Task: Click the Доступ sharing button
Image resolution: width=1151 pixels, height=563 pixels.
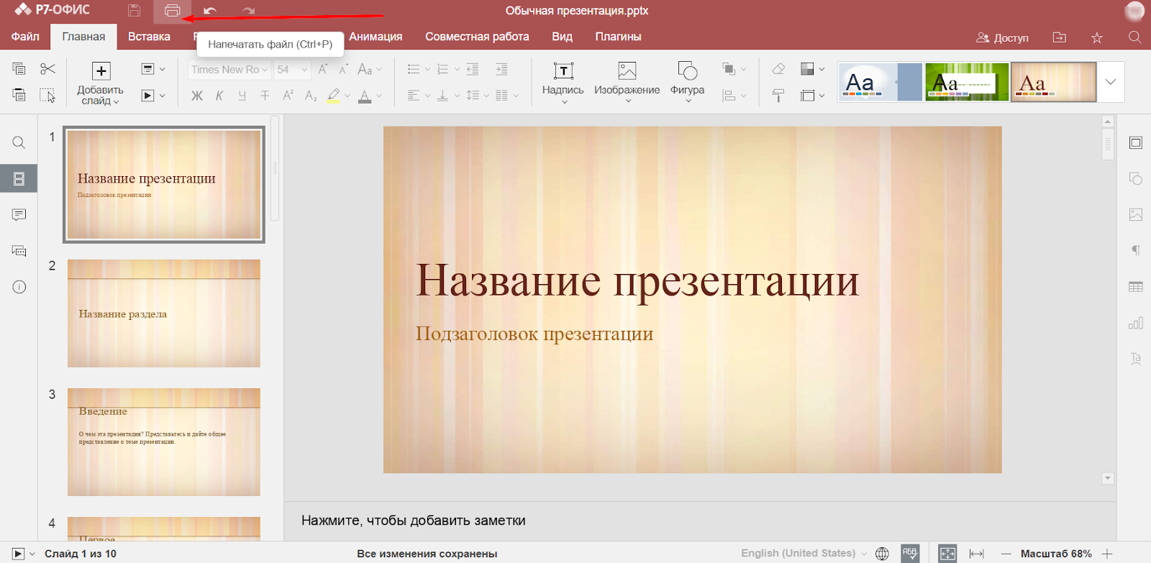Action: pos(1002,37)
